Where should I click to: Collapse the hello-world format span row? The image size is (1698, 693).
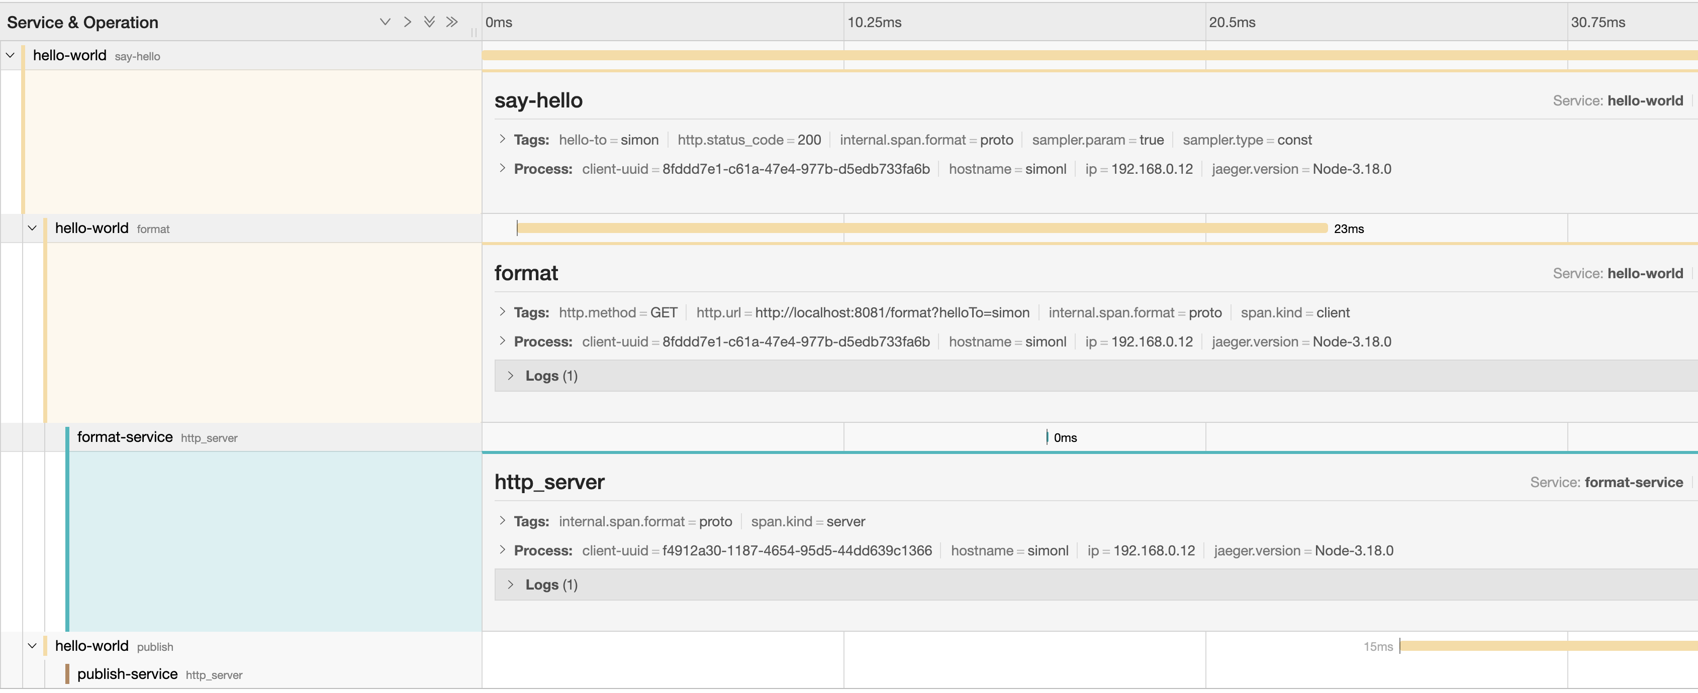(x=32, y=228)
